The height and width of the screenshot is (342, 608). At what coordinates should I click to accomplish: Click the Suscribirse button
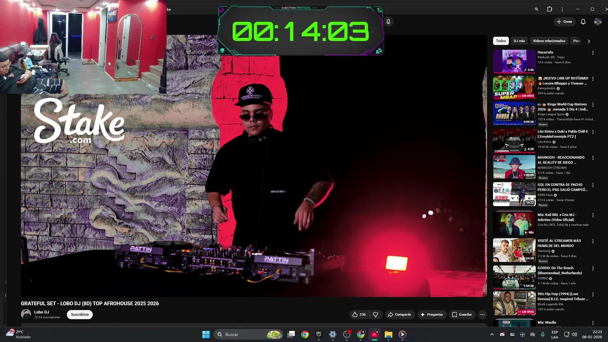[x=80, y=314]
